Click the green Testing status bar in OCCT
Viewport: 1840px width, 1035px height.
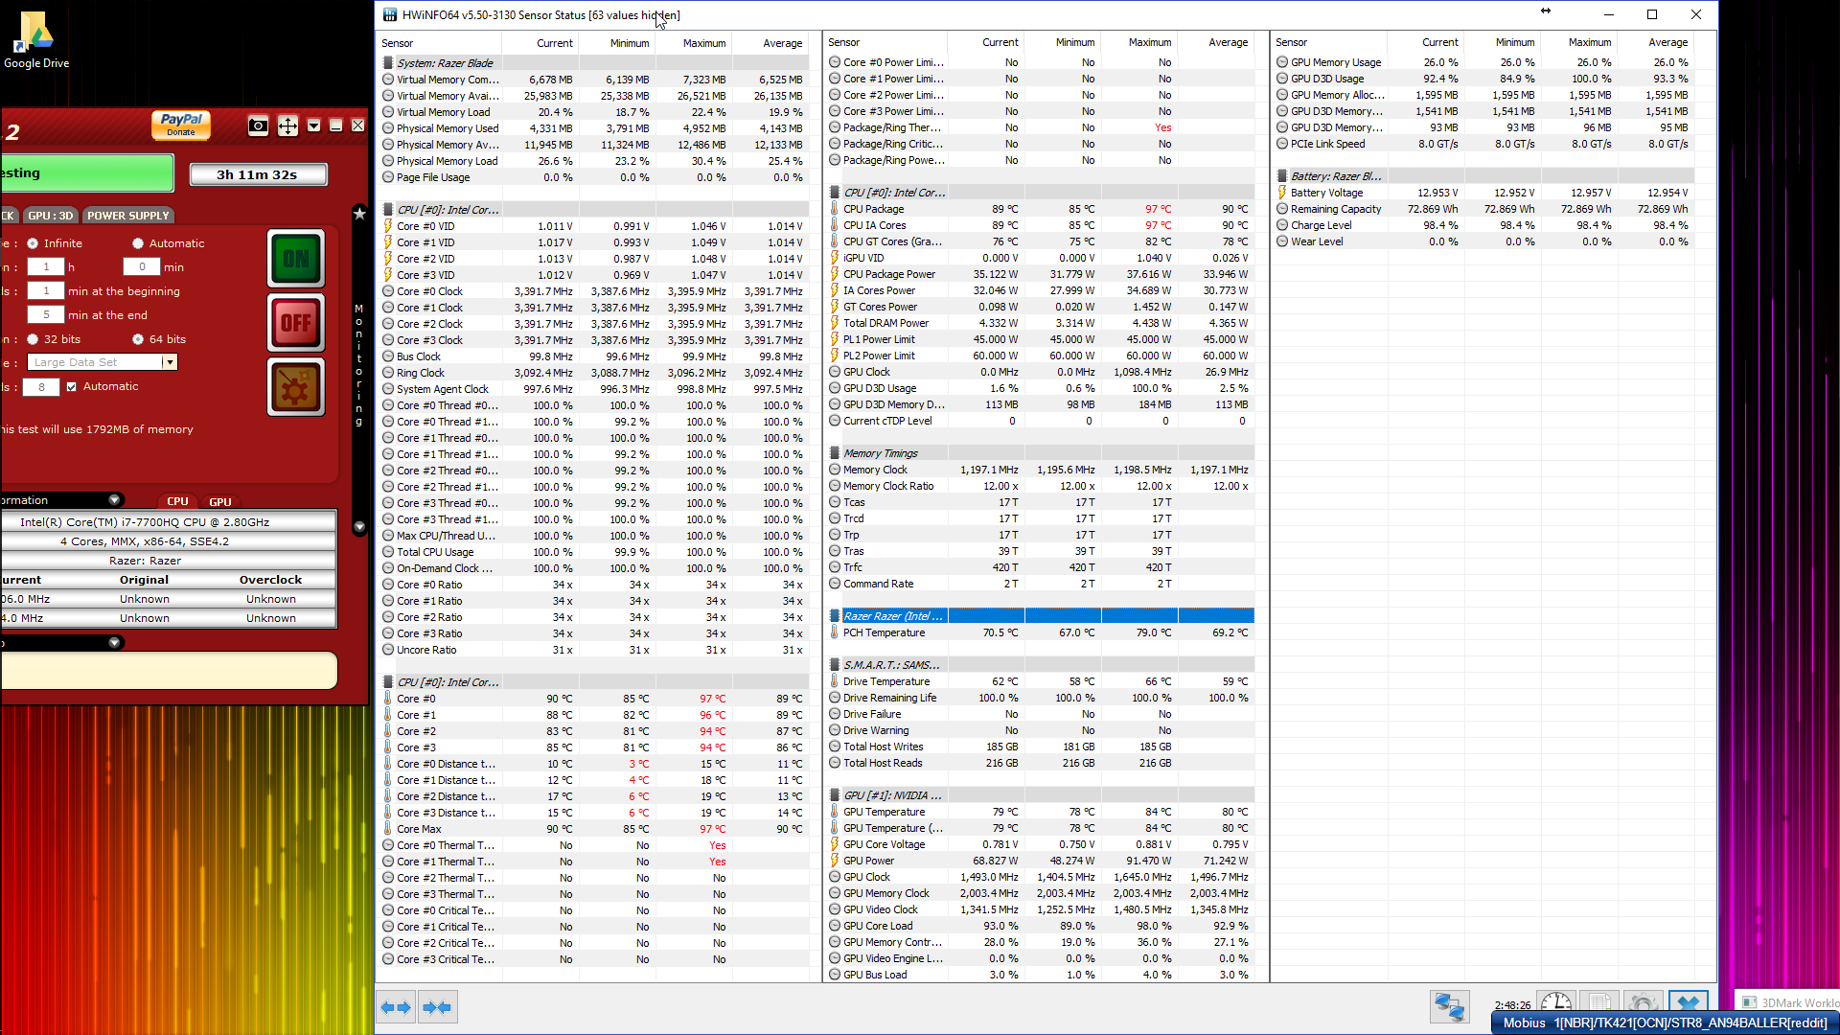86,173
